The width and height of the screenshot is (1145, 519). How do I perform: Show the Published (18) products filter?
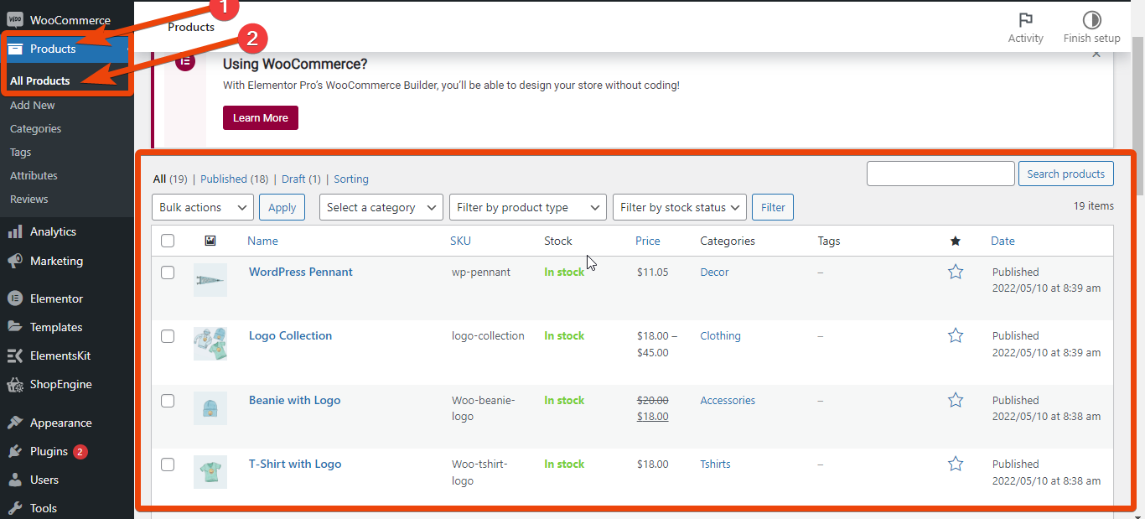[235, 179]
